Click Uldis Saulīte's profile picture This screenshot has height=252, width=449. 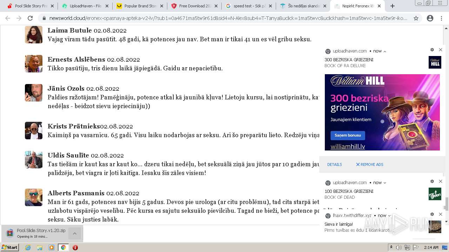34,160
